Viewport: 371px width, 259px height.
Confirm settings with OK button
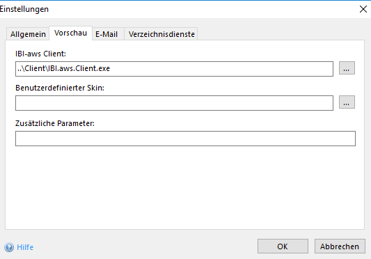point(283,246)
